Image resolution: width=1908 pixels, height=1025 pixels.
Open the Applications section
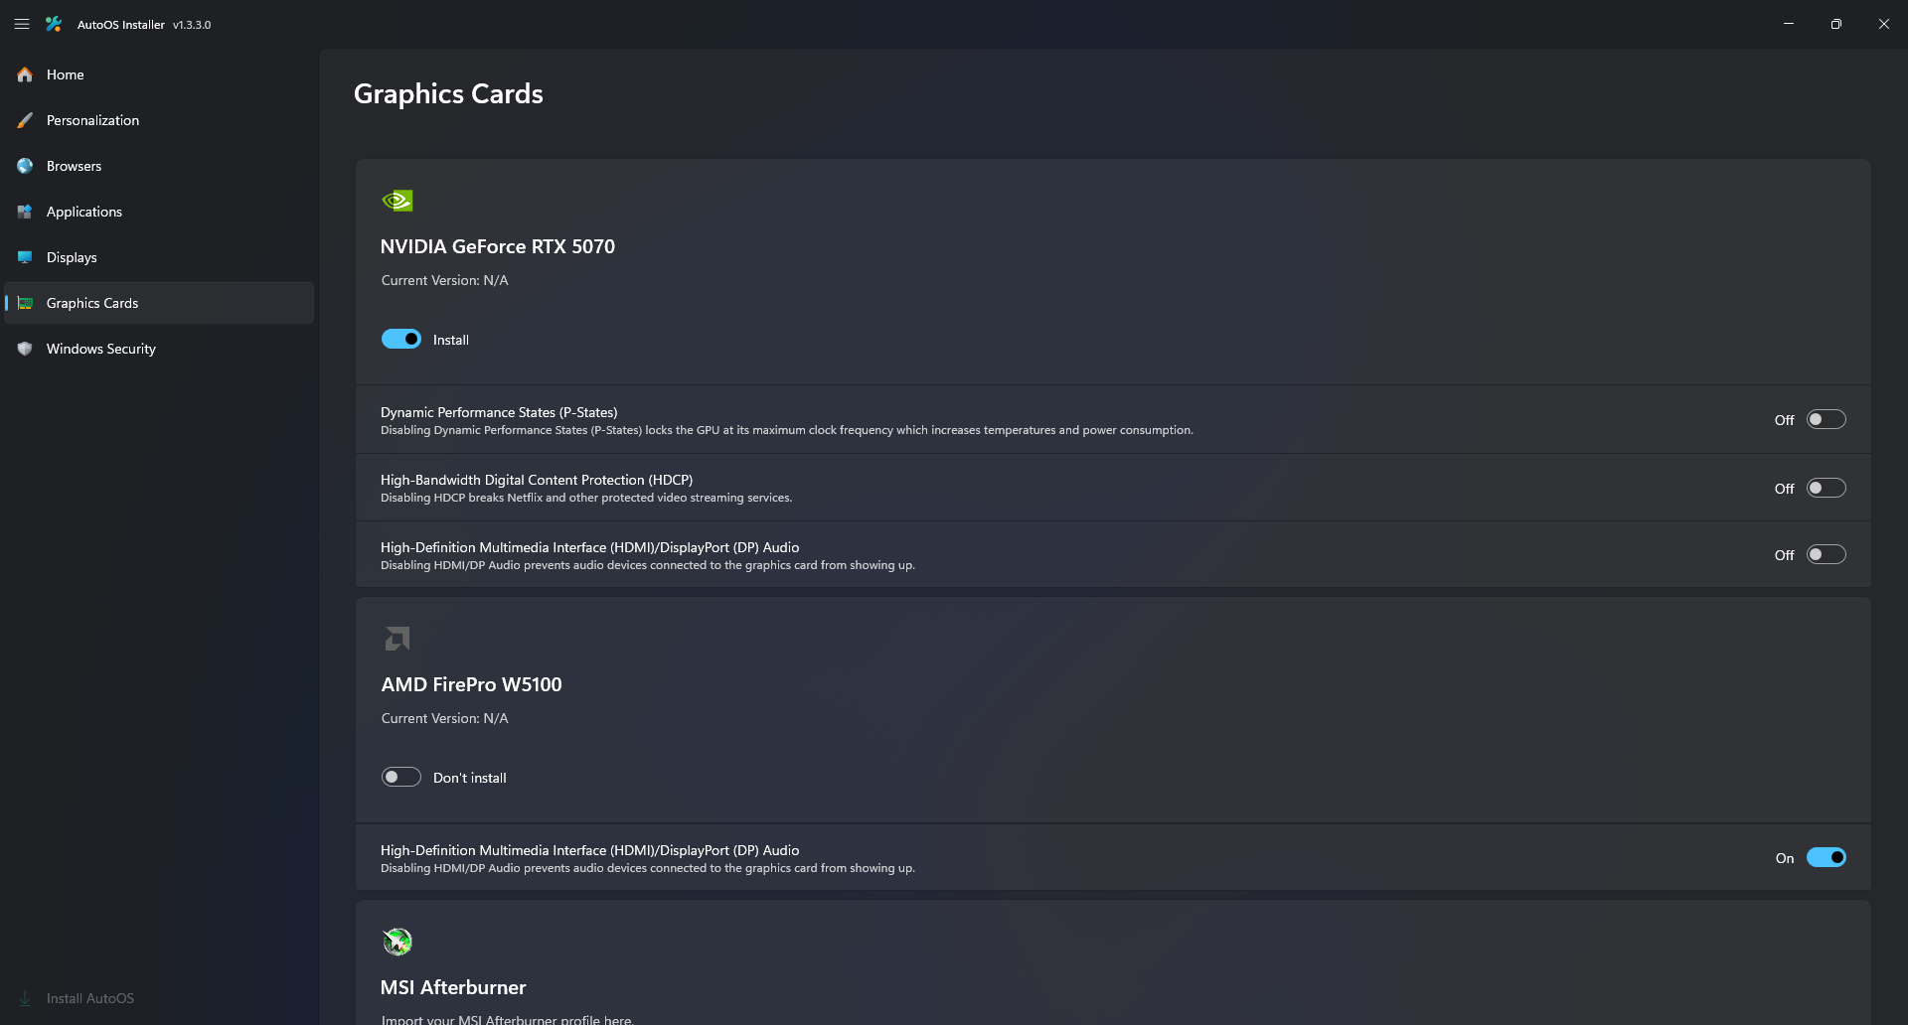[x=159, y=212]
